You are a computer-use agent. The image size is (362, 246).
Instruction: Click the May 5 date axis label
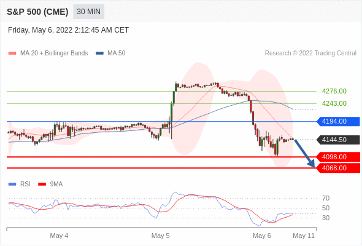click(x=161, y=236)
